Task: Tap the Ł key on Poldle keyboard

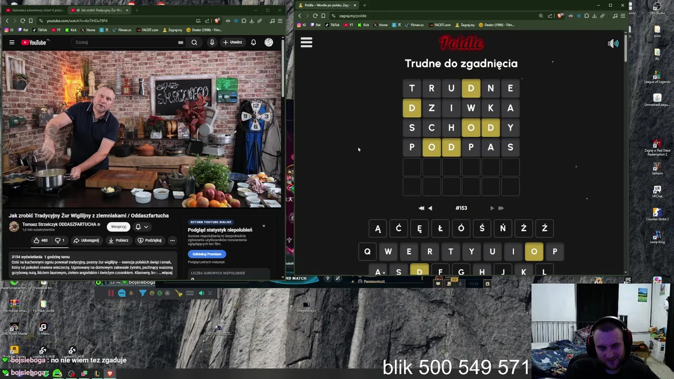Action: coord(440,228)
